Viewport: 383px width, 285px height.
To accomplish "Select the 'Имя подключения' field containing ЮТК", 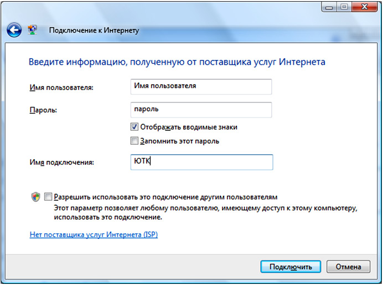I will pyautogui.click(x=201, y=162).
